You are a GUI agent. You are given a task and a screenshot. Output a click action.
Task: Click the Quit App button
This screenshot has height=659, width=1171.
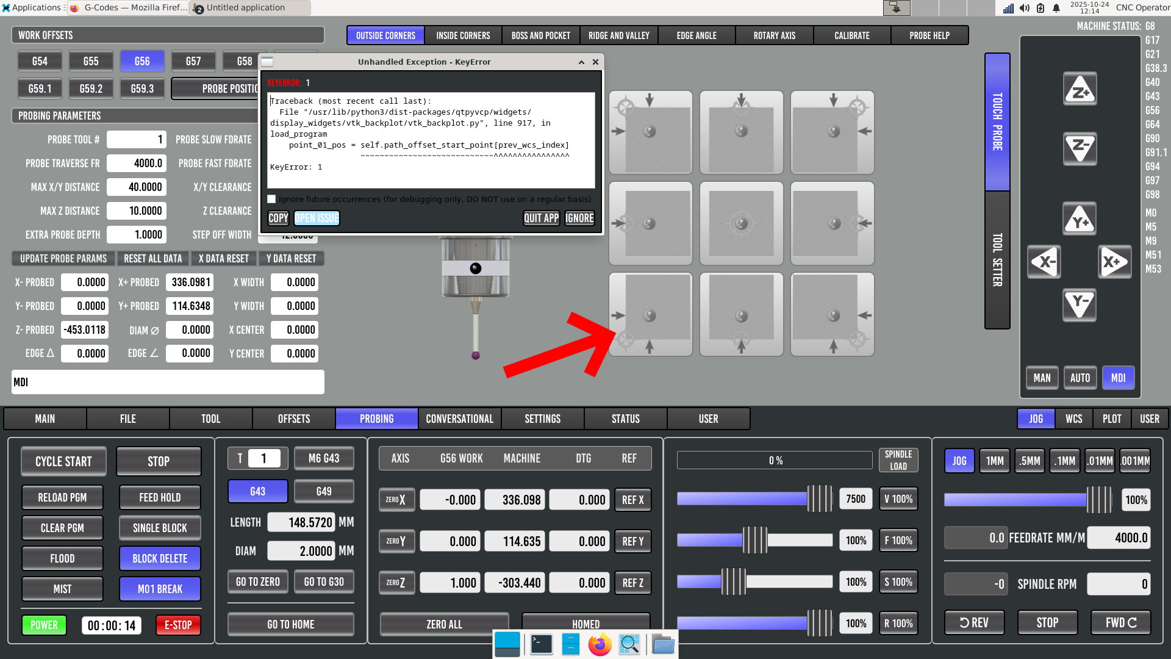541,218
